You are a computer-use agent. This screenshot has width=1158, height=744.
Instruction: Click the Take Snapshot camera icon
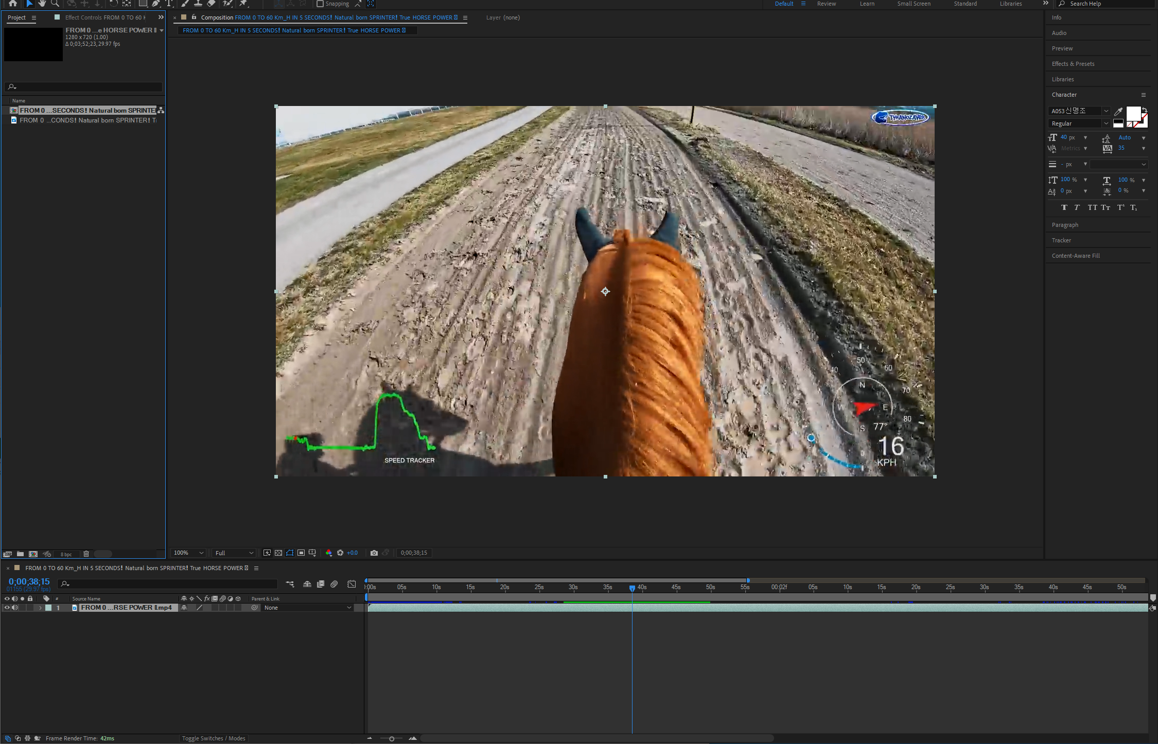click(374, 553)
